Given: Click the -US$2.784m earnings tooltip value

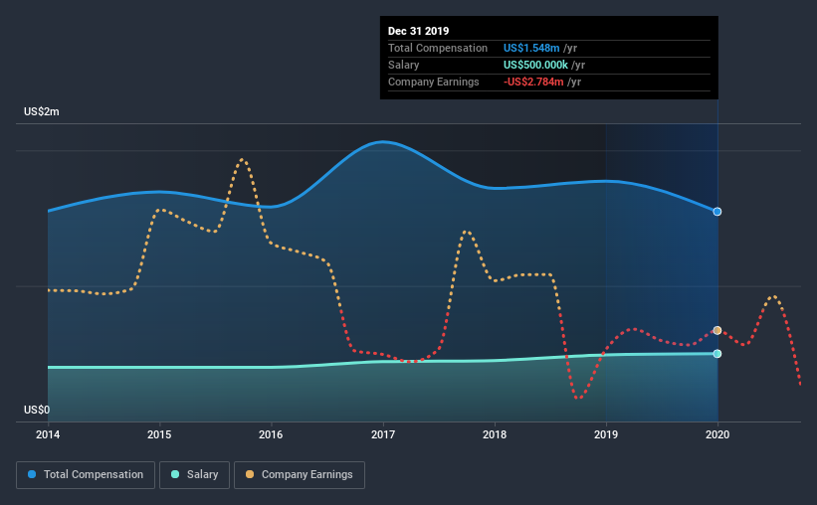Looking at the screenshot, I should coord(533,82).
